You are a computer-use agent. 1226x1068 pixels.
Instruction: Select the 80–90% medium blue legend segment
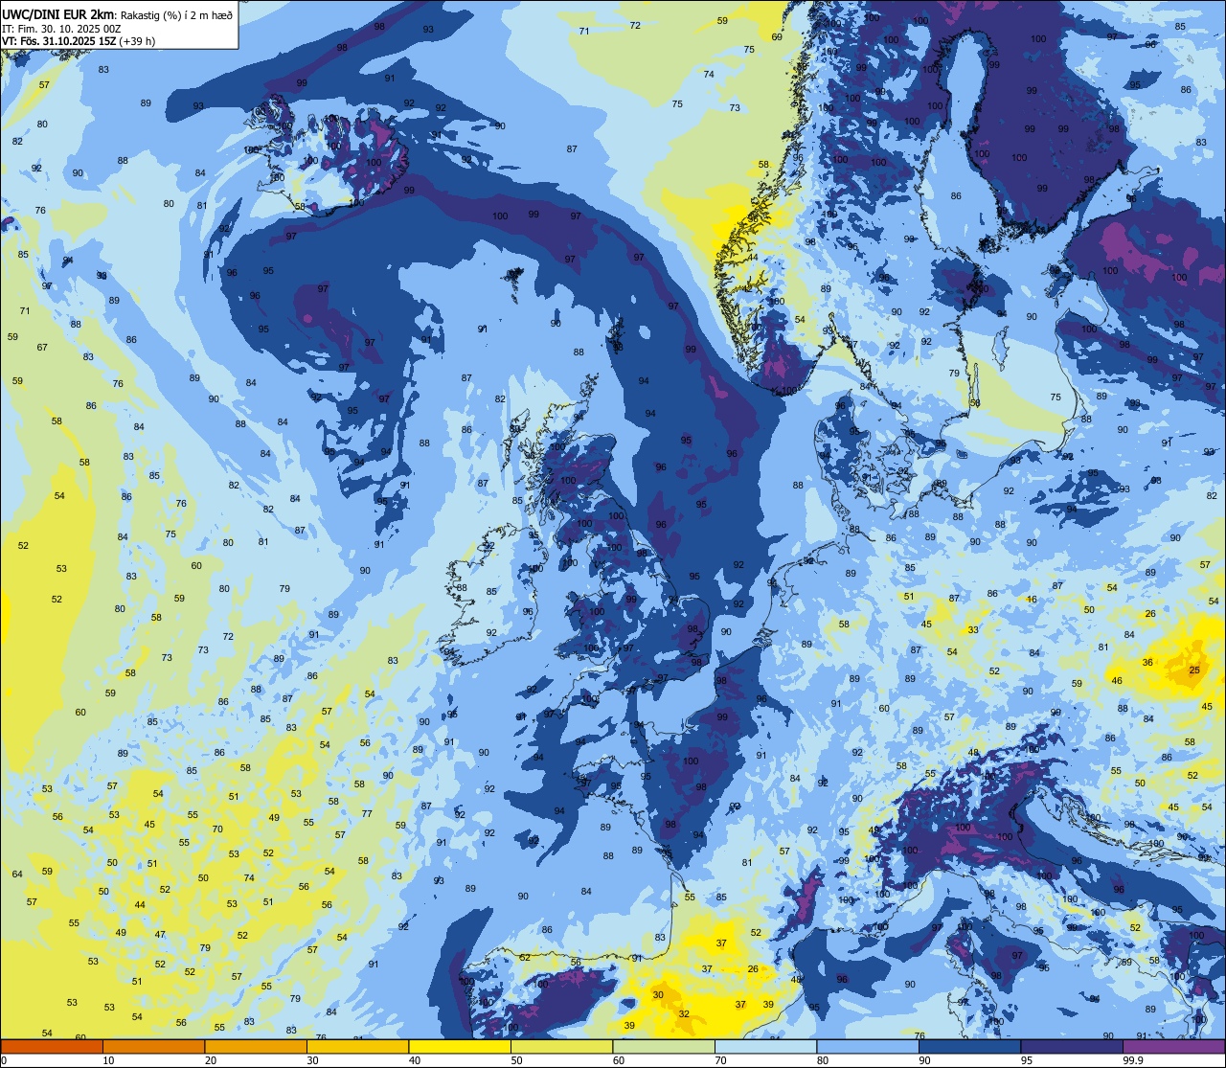868,1046
